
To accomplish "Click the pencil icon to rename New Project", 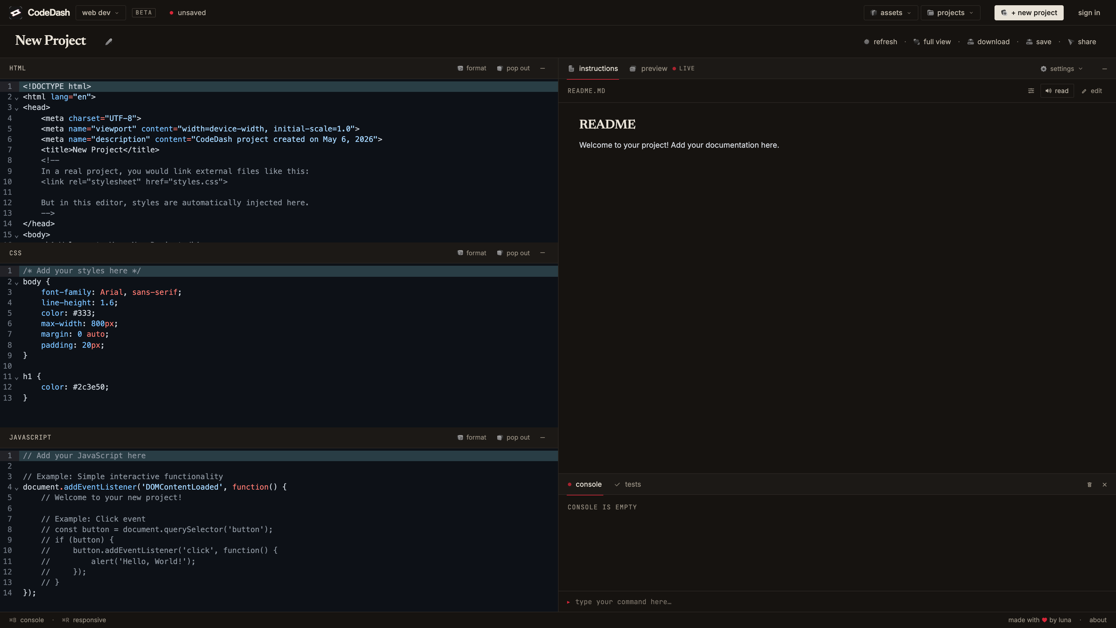I will point(109,42).
